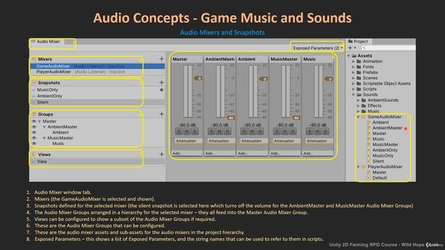Mute the Master channel strip
445x250 pixels.
187,131
